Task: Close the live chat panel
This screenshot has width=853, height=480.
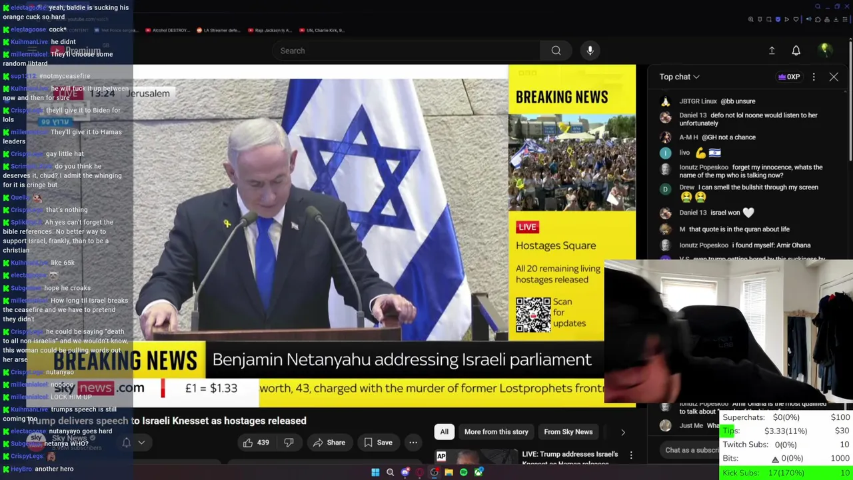Action: tap(834, 77)
